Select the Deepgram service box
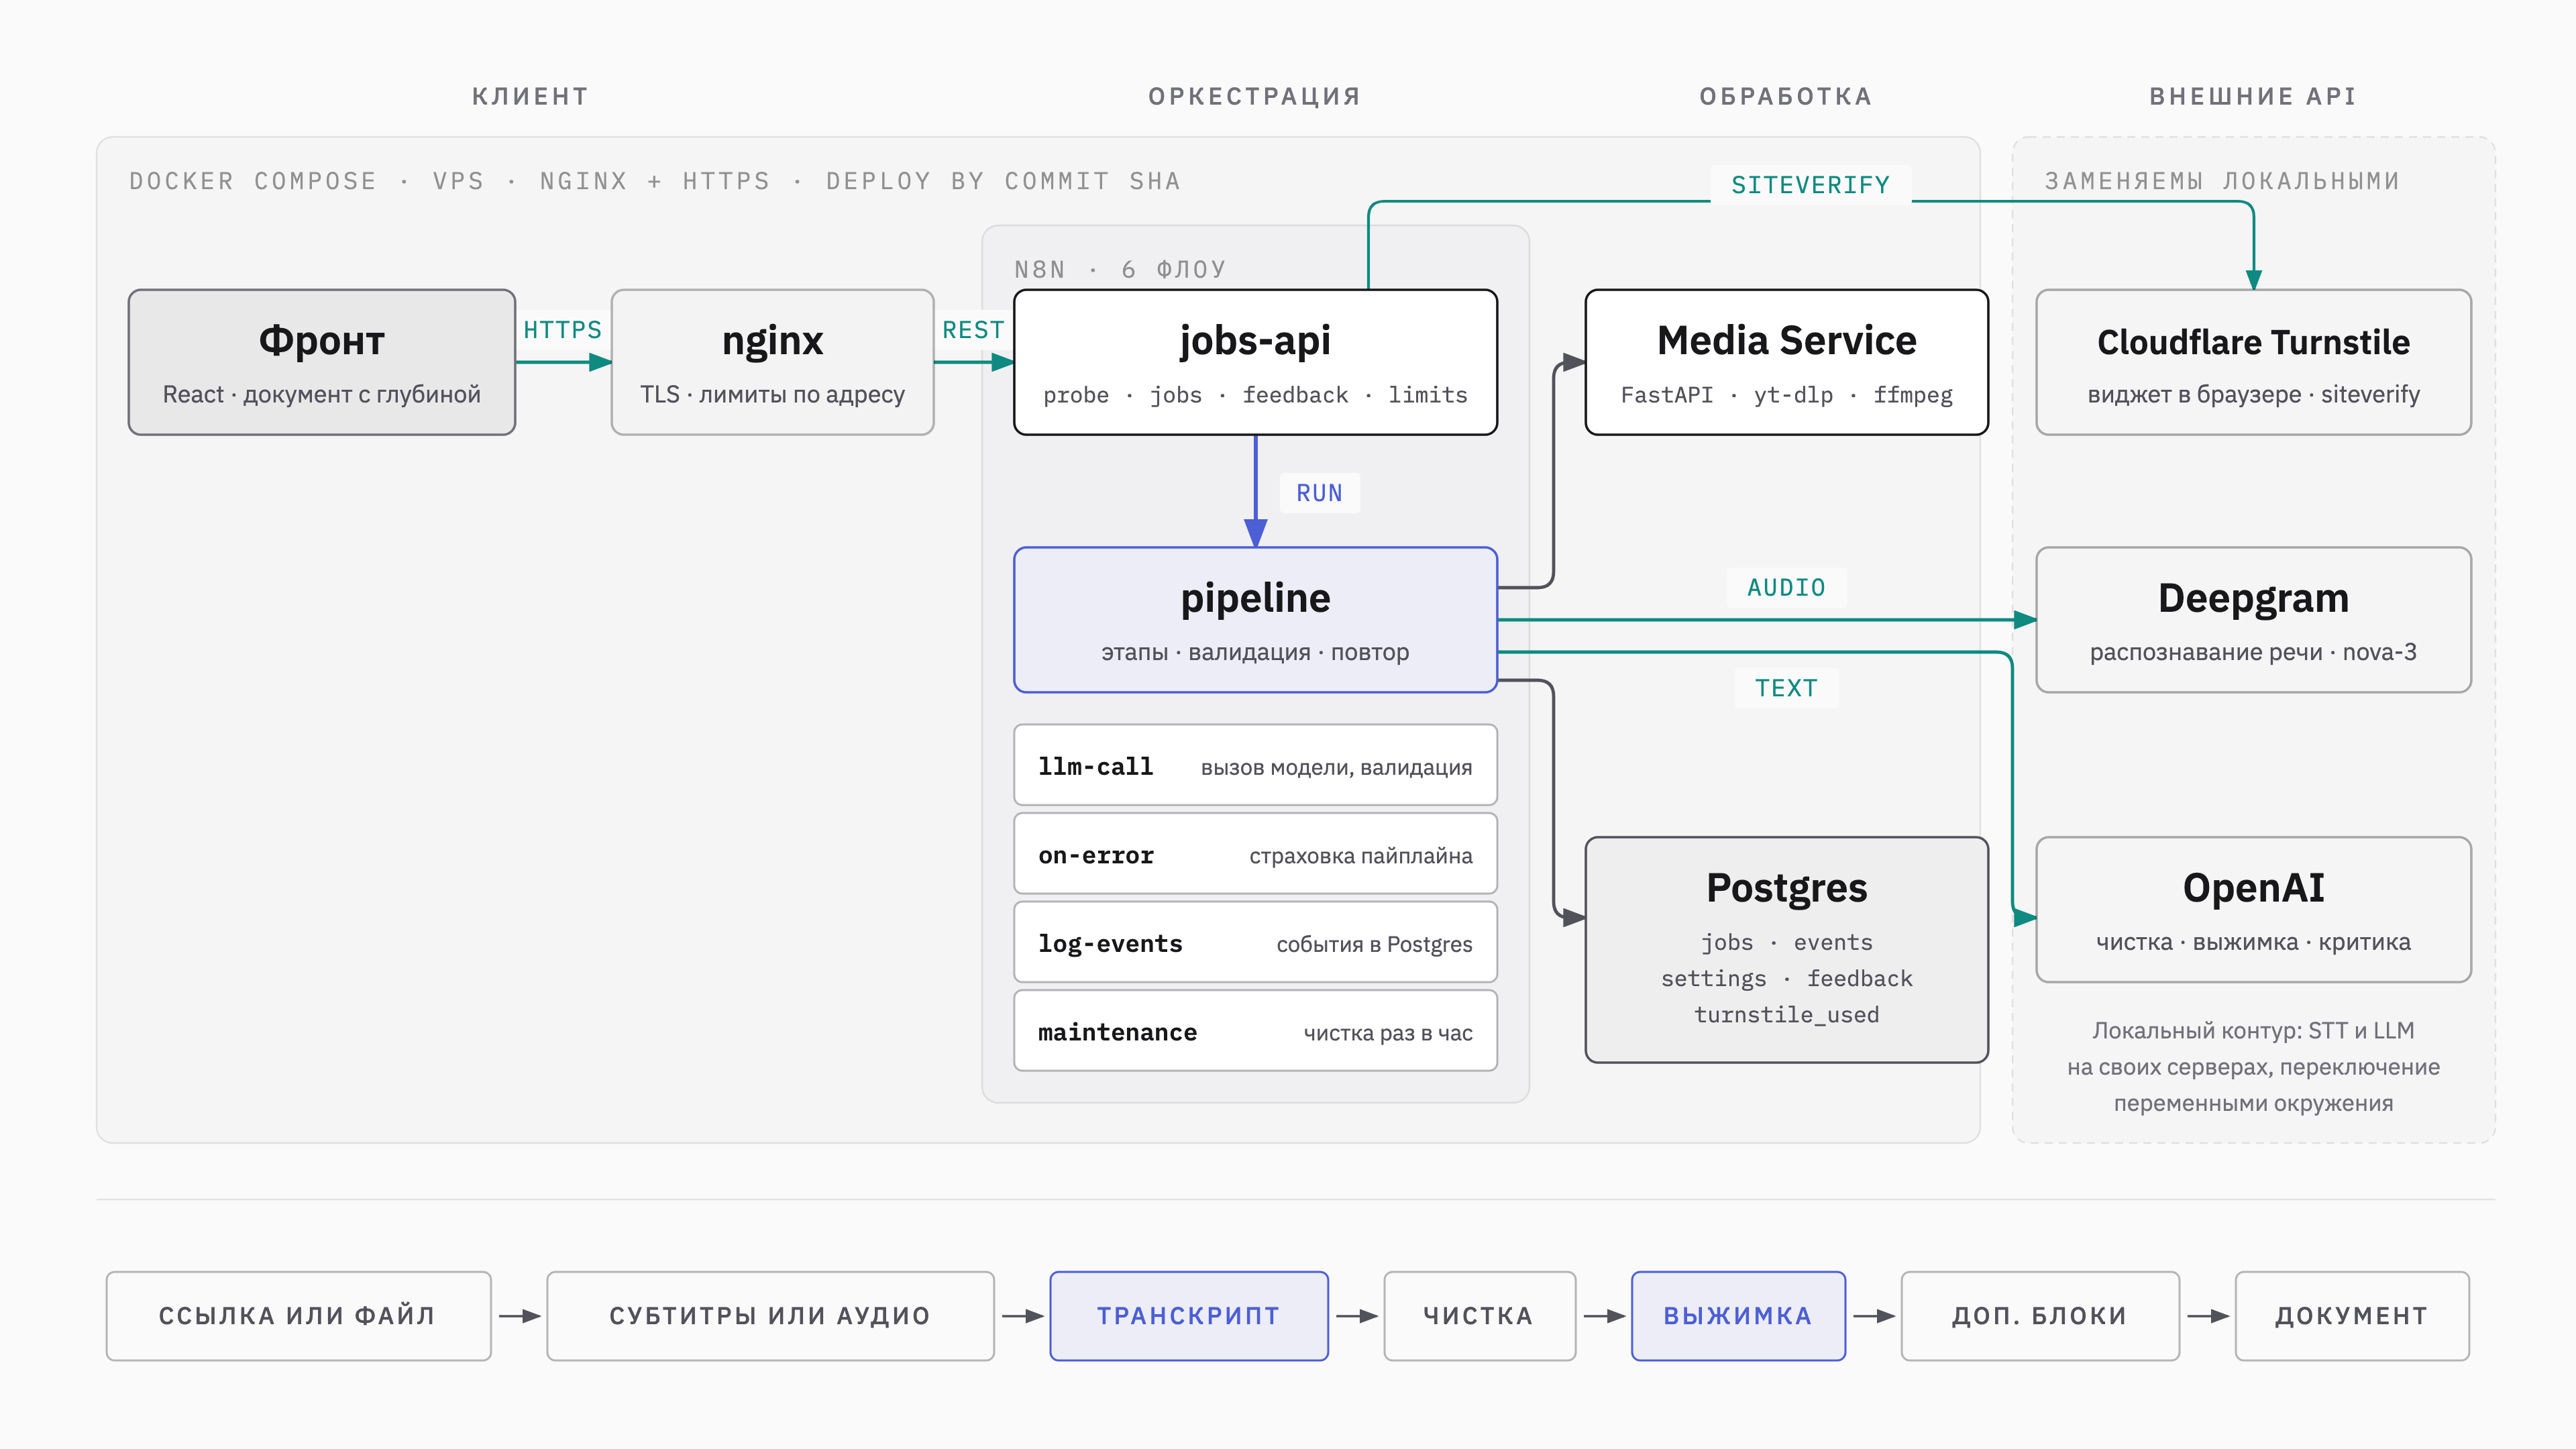This screenshot has width=2576, height=1449. [x=2253, y=619]
